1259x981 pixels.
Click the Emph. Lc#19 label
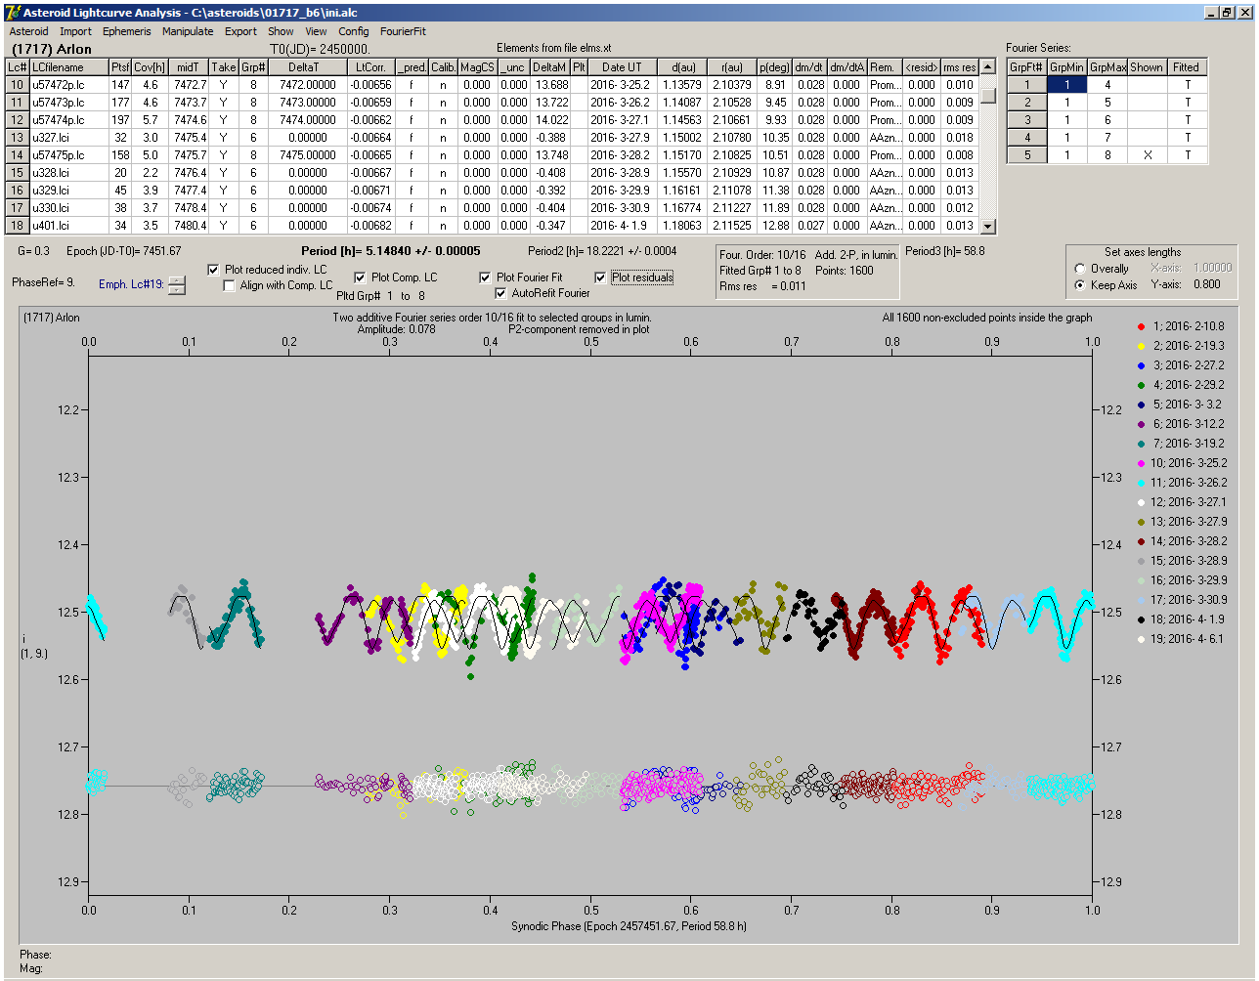[x=131, y=284]
